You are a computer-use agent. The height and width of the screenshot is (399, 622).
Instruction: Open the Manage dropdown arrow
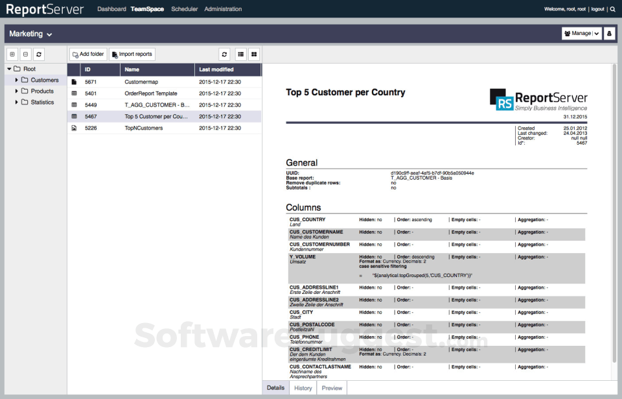coord(596,33)
